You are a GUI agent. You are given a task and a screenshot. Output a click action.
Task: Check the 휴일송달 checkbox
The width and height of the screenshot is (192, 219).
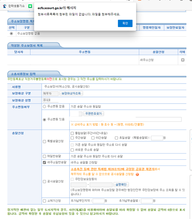(x=116, y=138)
